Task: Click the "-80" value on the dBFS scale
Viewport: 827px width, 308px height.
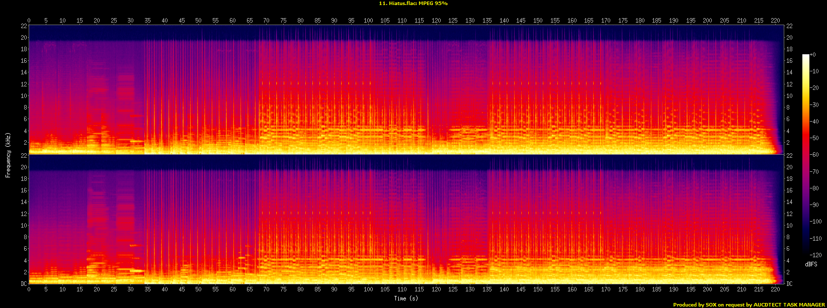Action: [x=813, y=188]
